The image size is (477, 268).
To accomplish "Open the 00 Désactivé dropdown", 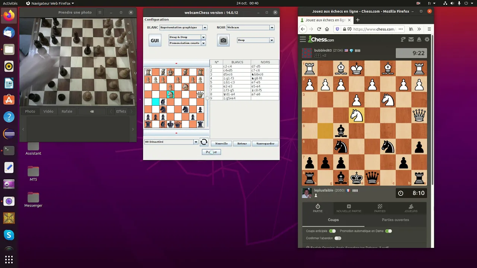I will click(x=171, y=142).
